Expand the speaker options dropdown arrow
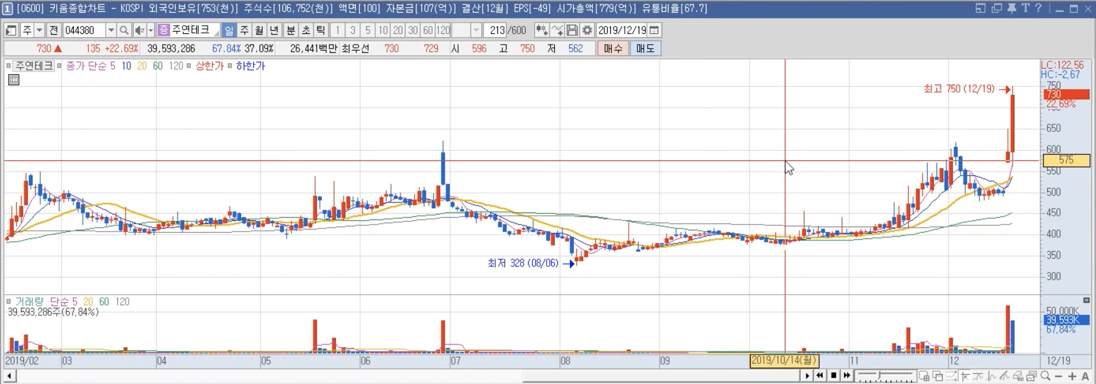 (x=151, y=30)
